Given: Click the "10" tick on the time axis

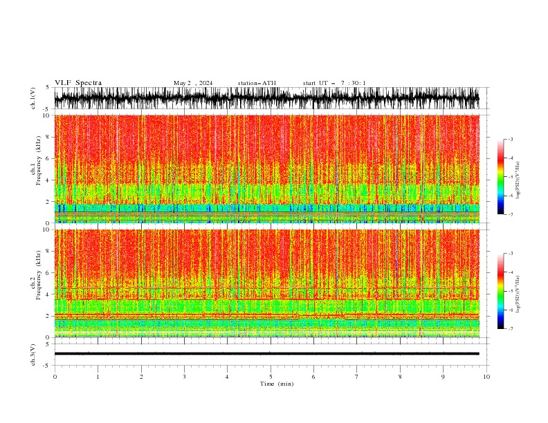Looking at the screenshot, I should pyautogui.click(x=486, y=377).
